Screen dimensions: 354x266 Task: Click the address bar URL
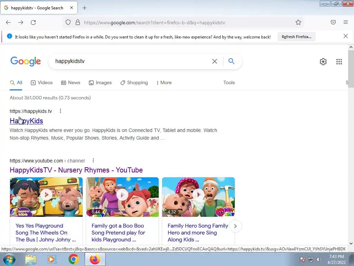point(155,23)
